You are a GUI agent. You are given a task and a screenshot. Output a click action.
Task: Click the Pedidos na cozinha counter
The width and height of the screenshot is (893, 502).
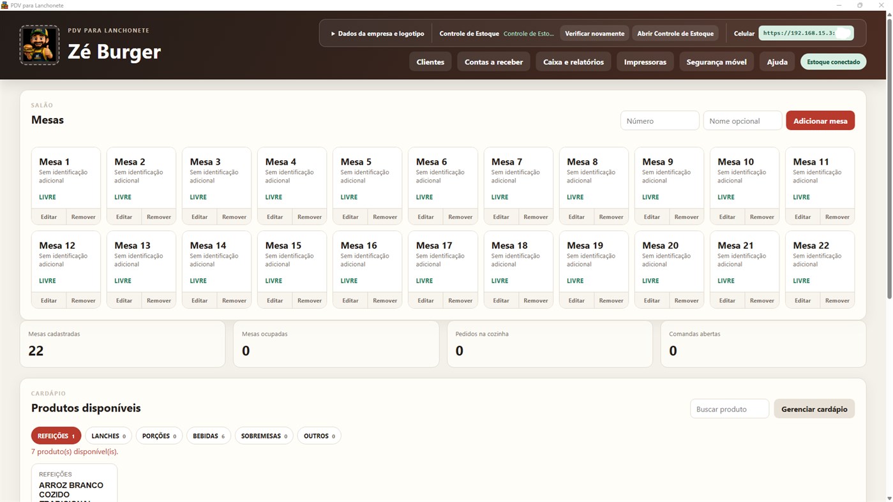coord(550,344)
